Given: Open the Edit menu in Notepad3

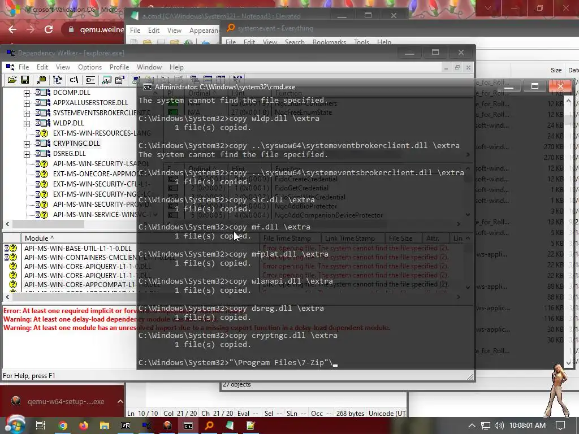Looking at the screenshot, I should pos(154,31).
